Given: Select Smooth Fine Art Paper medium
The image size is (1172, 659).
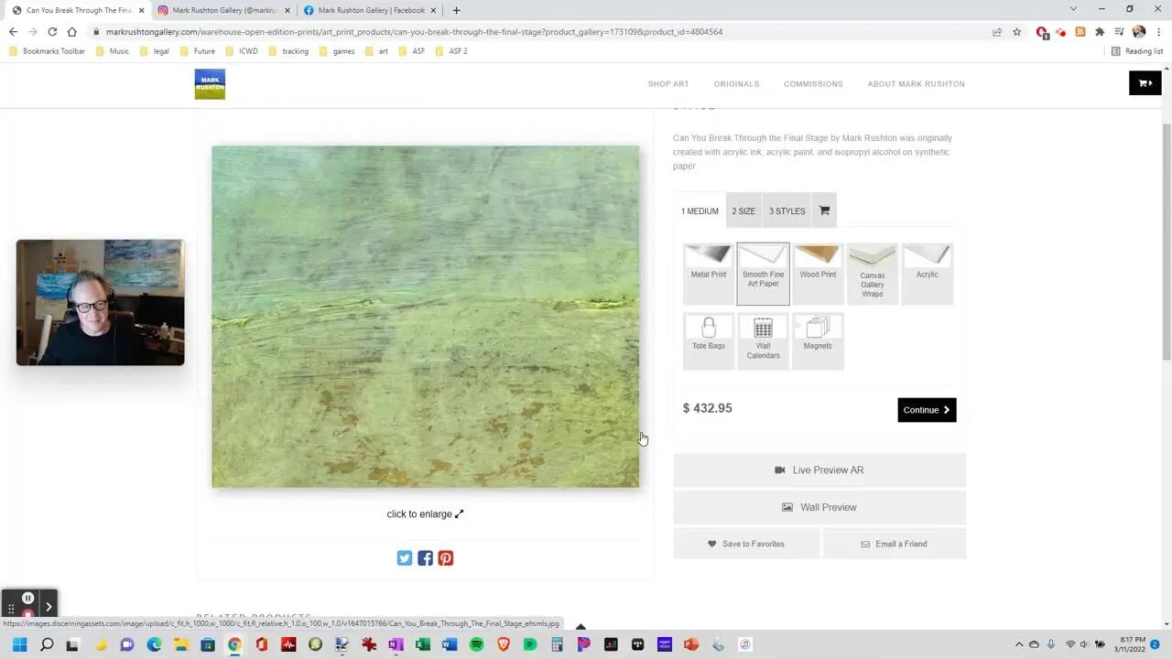Looking at the screenshot, I should pos(763,274).
